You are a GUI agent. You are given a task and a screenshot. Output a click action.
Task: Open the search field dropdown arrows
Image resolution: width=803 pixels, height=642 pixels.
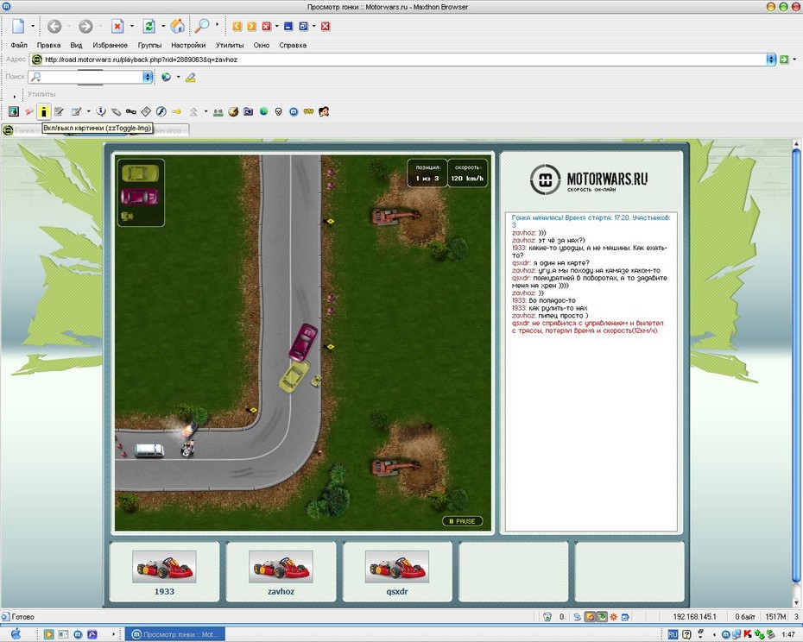pos(148,77)
